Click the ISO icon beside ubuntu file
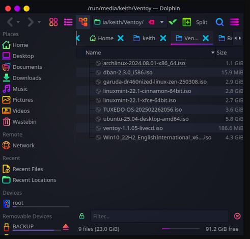Image resolution: width=250 pixels, height=239 pixels. tap(98, 119)
